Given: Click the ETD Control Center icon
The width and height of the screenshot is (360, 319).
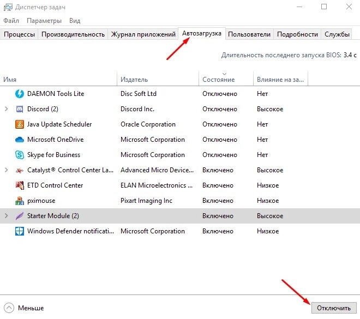Looking at the screenshot, I should point(20,185).
